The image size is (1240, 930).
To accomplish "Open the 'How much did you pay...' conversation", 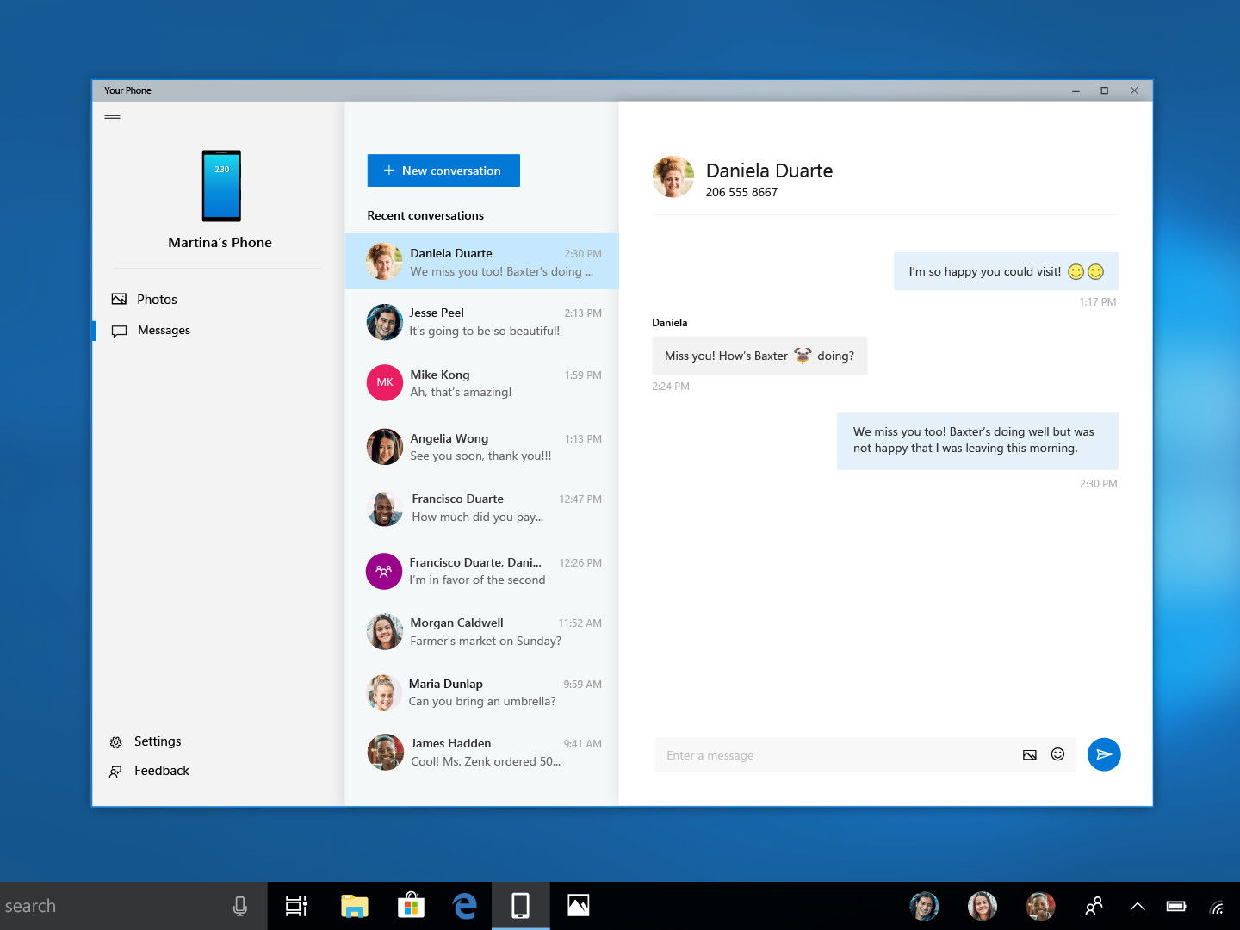I will pyautogui.click(x=482, y=508).
